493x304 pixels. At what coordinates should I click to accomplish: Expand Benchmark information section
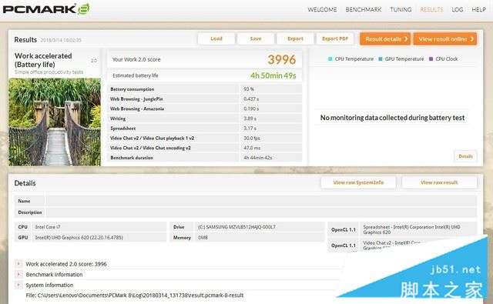(18, 275)
